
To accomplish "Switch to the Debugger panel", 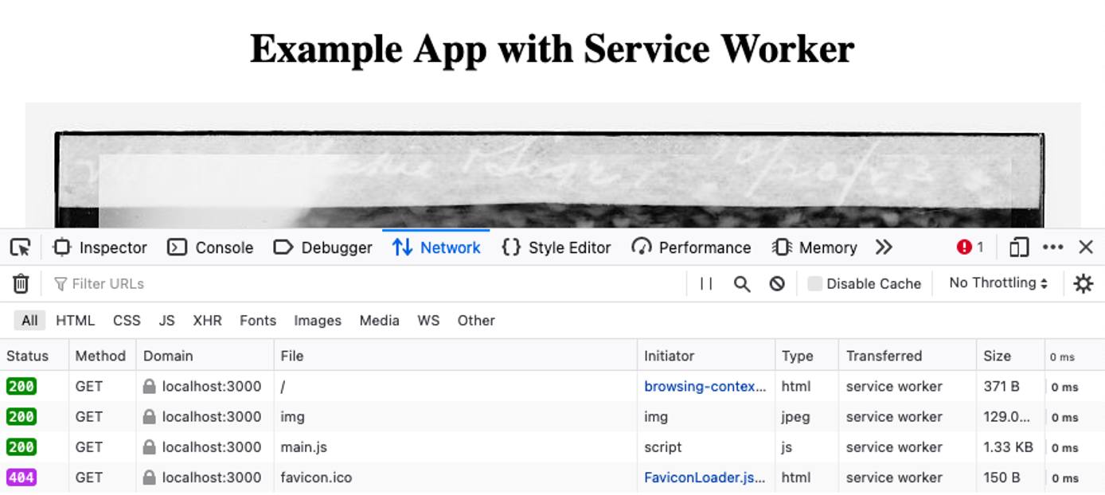I will (x=322, y=247).
